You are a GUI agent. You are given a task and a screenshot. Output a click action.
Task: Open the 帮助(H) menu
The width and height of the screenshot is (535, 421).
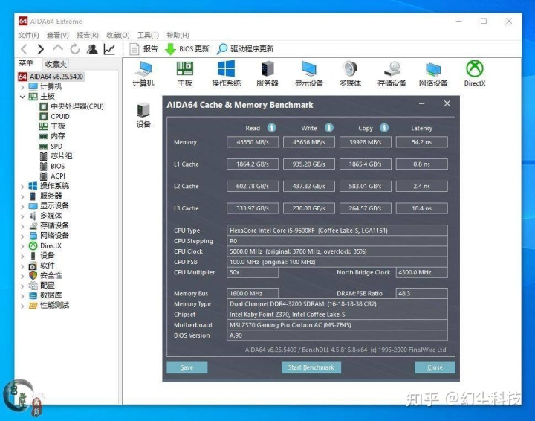[x=178, y=35]
